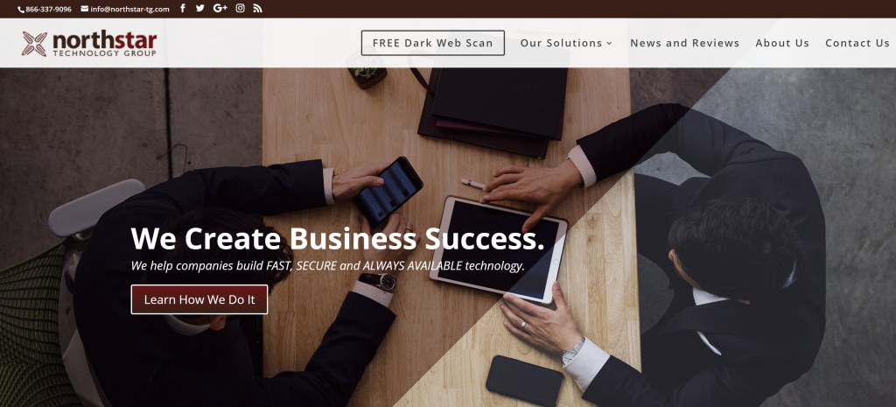Click the We Create Business Success headline
The width and height of the screenshot is (896, 407).
point(338,238)
